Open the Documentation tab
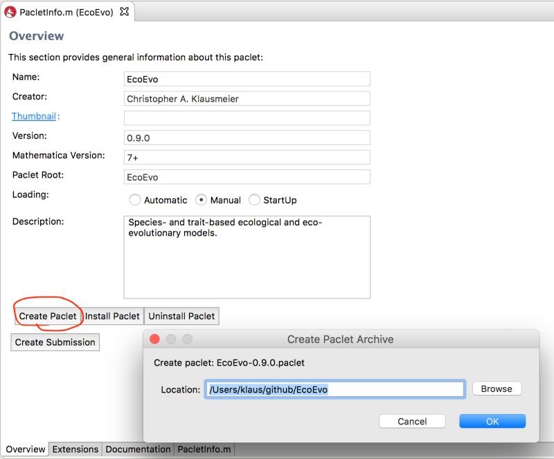The height and width of the screenshot is (459, 554). coord(137,449)
